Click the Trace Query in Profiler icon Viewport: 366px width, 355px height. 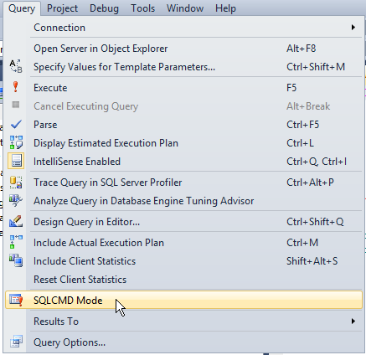click(16, 183)
